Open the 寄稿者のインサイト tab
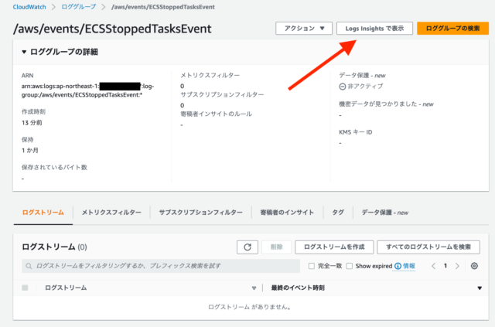Image resolution: width=495 pixels, height=327 pixels. [x=287, y=213]
